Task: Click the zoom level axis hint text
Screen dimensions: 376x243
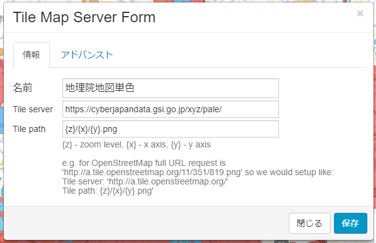Action: click(137, 145)
